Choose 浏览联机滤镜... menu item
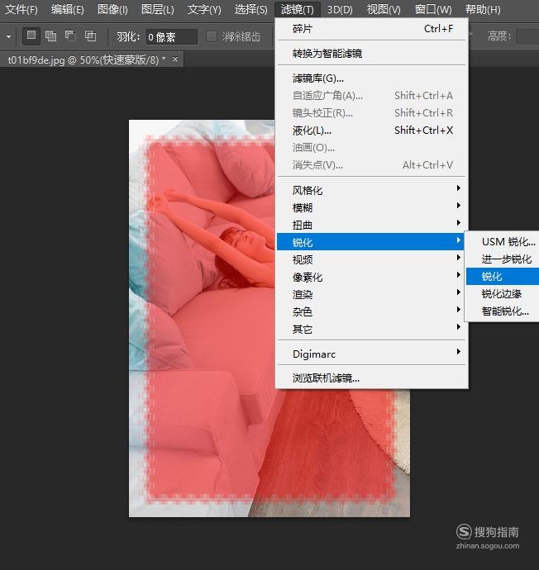This screenshot has height=570, width=539. 372,378
